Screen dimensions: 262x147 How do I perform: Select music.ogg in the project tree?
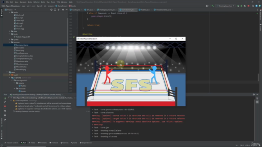pos(20,29)
